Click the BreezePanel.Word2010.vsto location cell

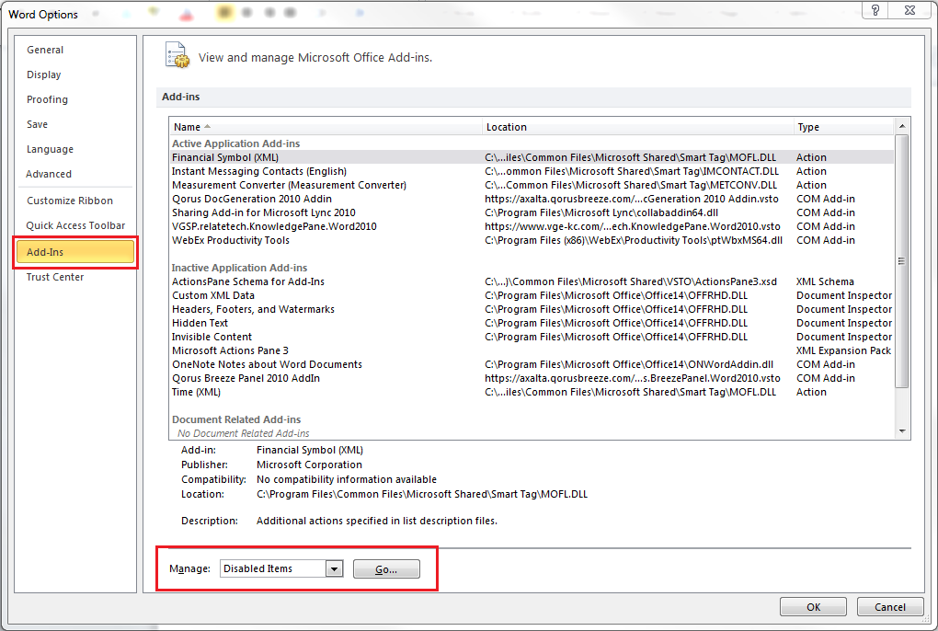point(633,378)
